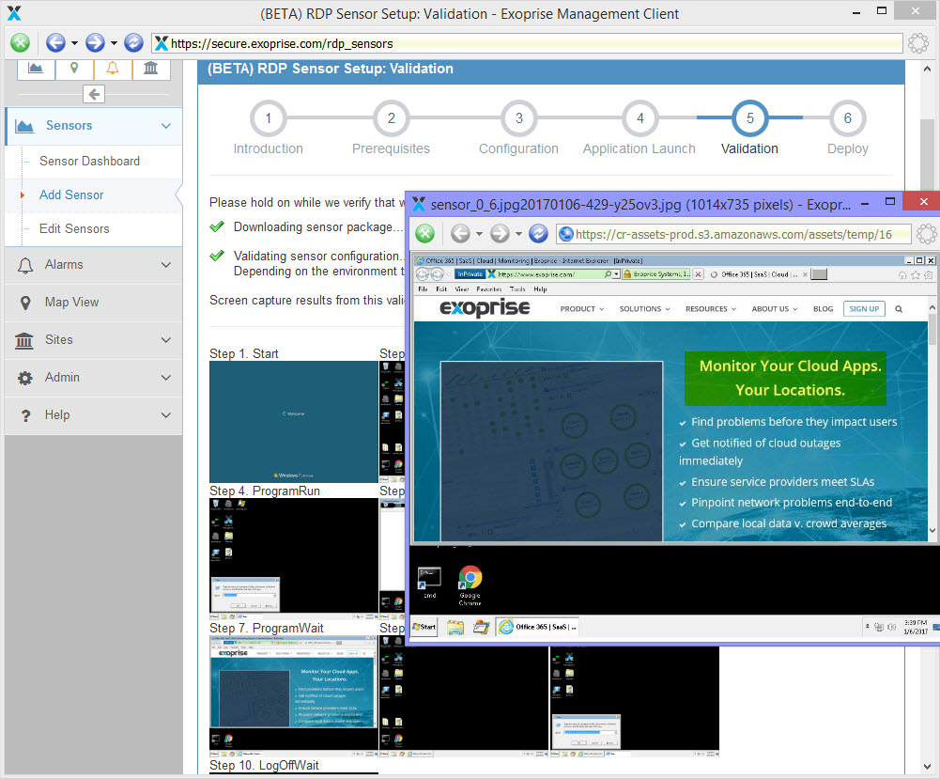
Task: Click main window URL address field
Action: [x=527, y=43]
